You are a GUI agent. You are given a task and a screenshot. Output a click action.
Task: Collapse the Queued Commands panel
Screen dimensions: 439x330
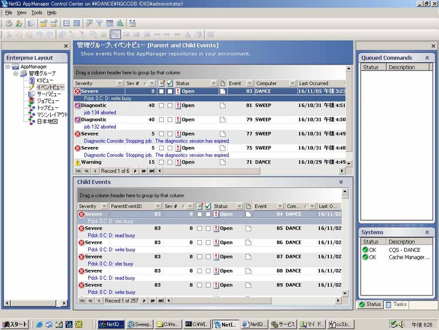coord(427,58)
